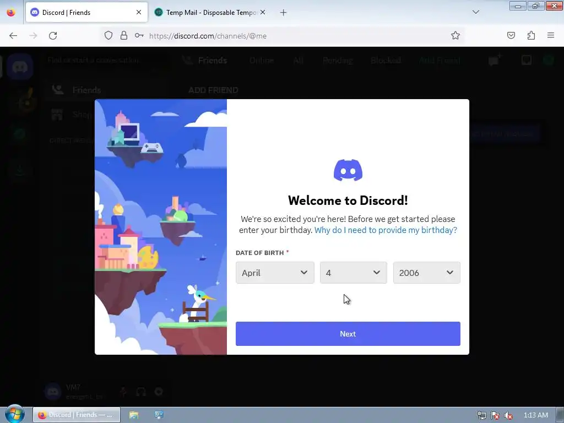
Task: Open the Year dropdown showing 2006
Action: [427, 273]
